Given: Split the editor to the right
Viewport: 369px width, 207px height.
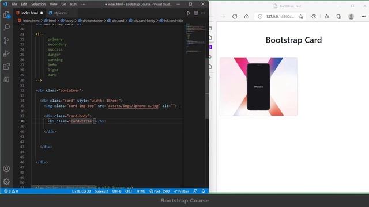Looking at the screenshot, I should coord(196,13).
